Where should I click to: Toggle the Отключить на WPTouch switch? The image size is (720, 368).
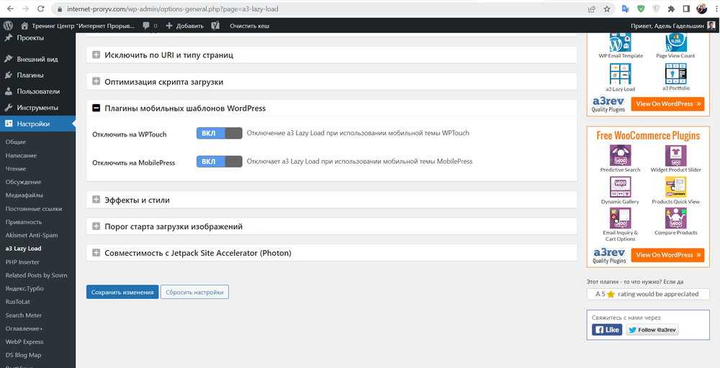point(219,133)
